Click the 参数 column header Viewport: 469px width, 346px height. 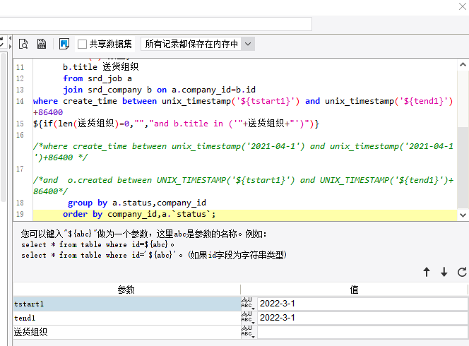pyautogui.click(x=126, y=290)
